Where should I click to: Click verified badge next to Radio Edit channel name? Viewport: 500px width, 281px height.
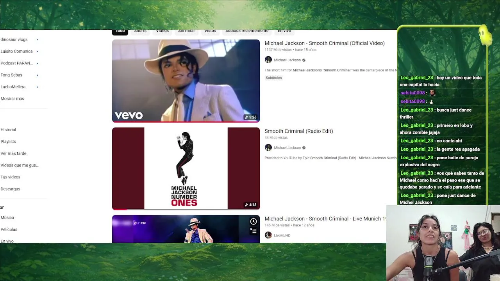click(x=304, y=148)
